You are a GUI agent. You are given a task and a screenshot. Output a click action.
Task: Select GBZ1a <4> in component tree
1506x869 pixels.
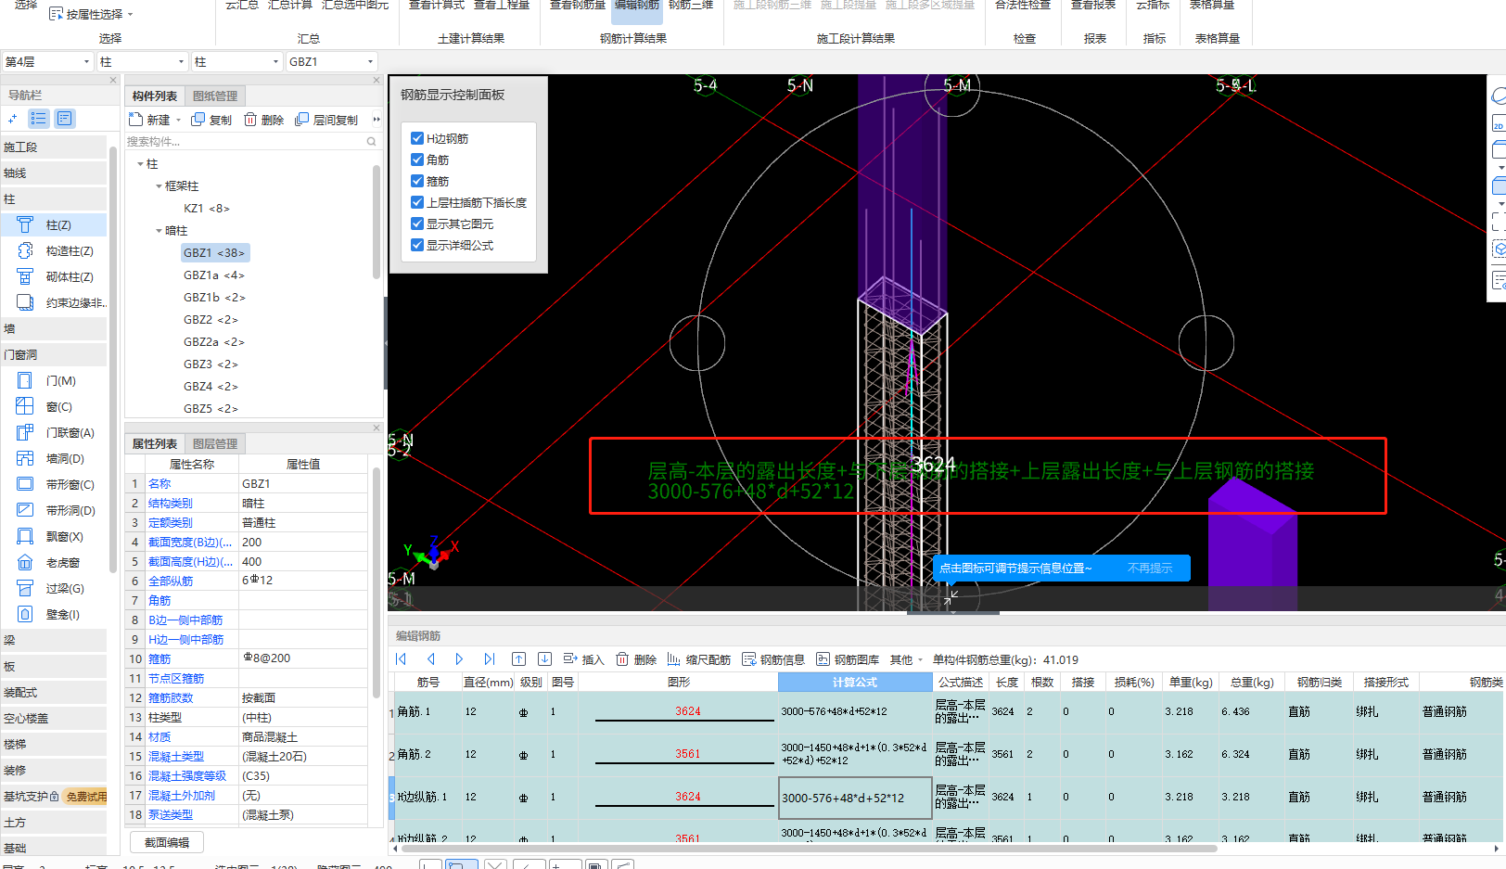(213, 275)
